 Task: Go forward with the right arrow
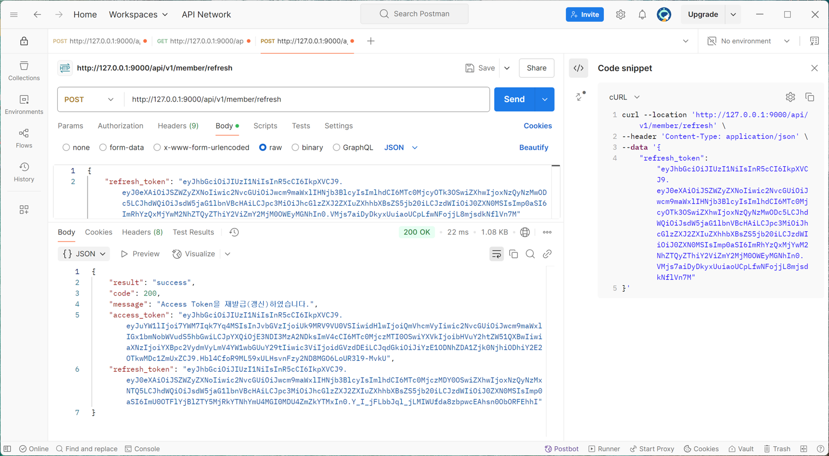[59, 15]
